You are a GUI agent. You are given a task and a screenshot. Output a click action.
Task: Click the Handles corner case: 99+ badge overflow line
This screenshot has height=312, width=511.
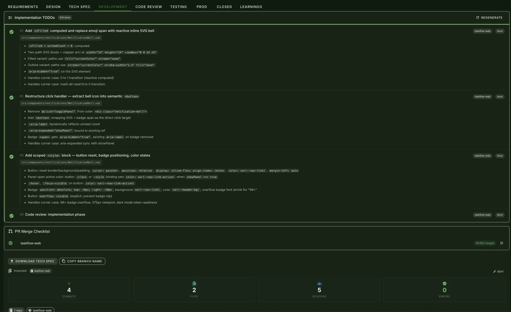pos(92,202)
